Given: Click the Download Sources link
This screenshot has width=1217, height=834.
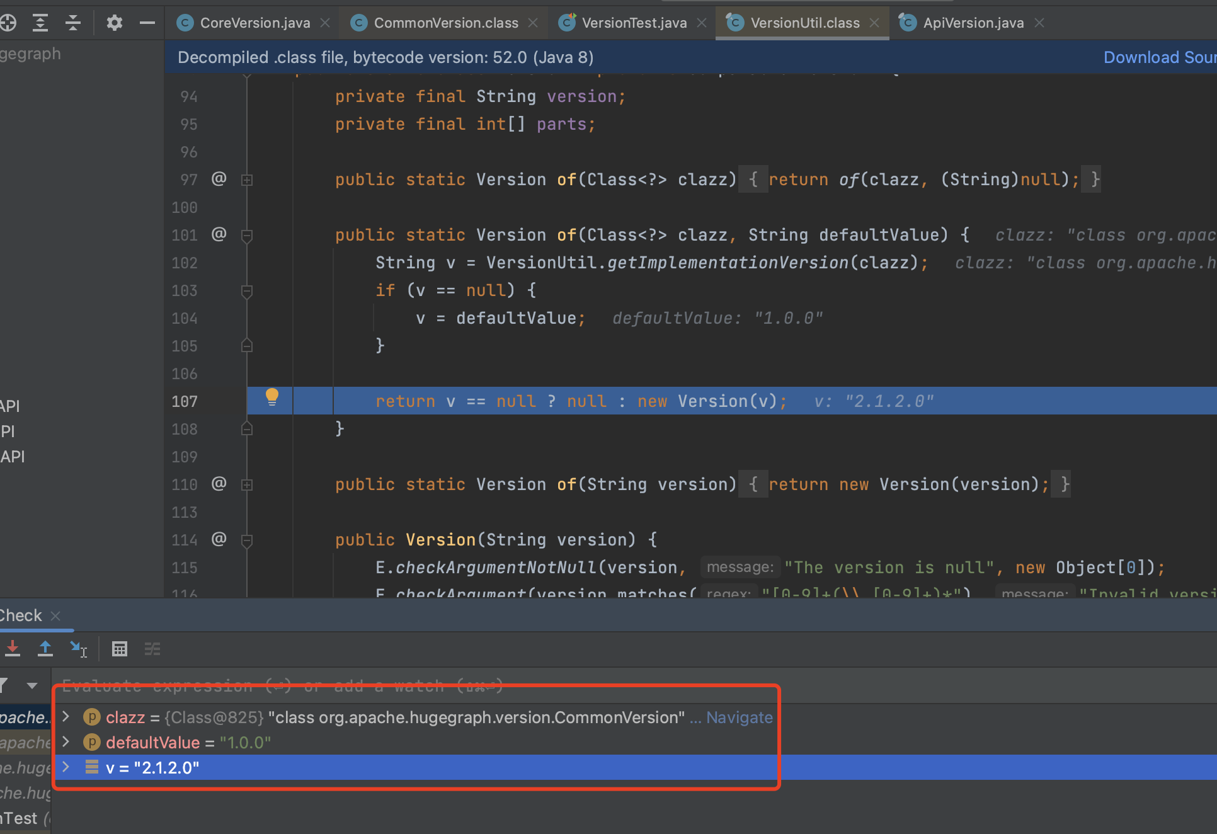Looking at the screenshot, I should point(1159,57).
